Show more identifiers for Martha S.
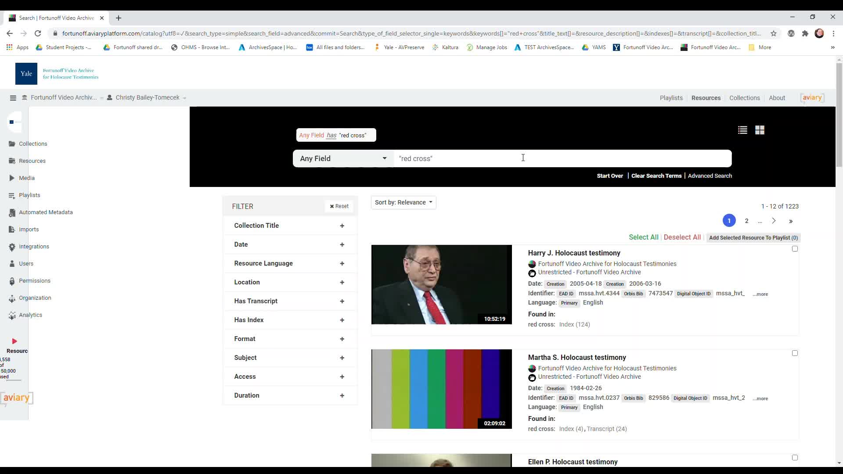This screenshot has height=474, width=843. tap(760, 399)
